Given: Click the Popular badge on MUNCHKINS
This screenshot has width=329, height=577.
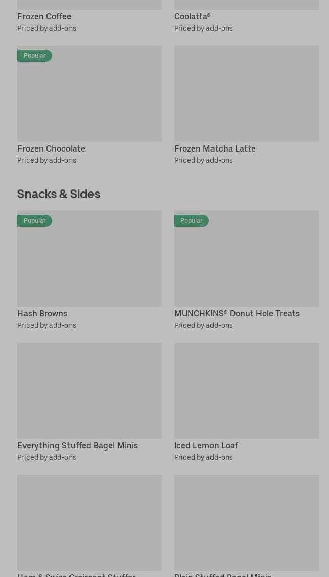Looking at the screenshot, I should (x=191, y=221).
